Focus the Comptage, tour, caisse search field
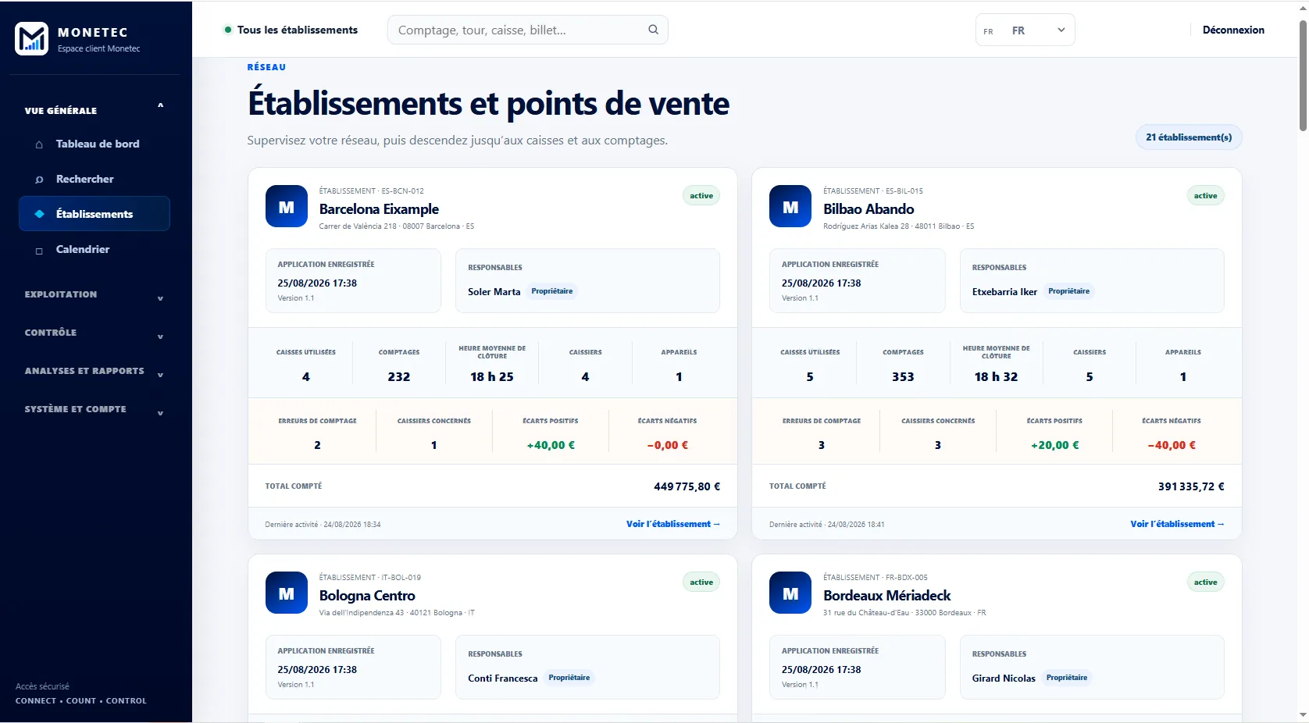Viewport: 1309px width, 723px height. point(527,30)
